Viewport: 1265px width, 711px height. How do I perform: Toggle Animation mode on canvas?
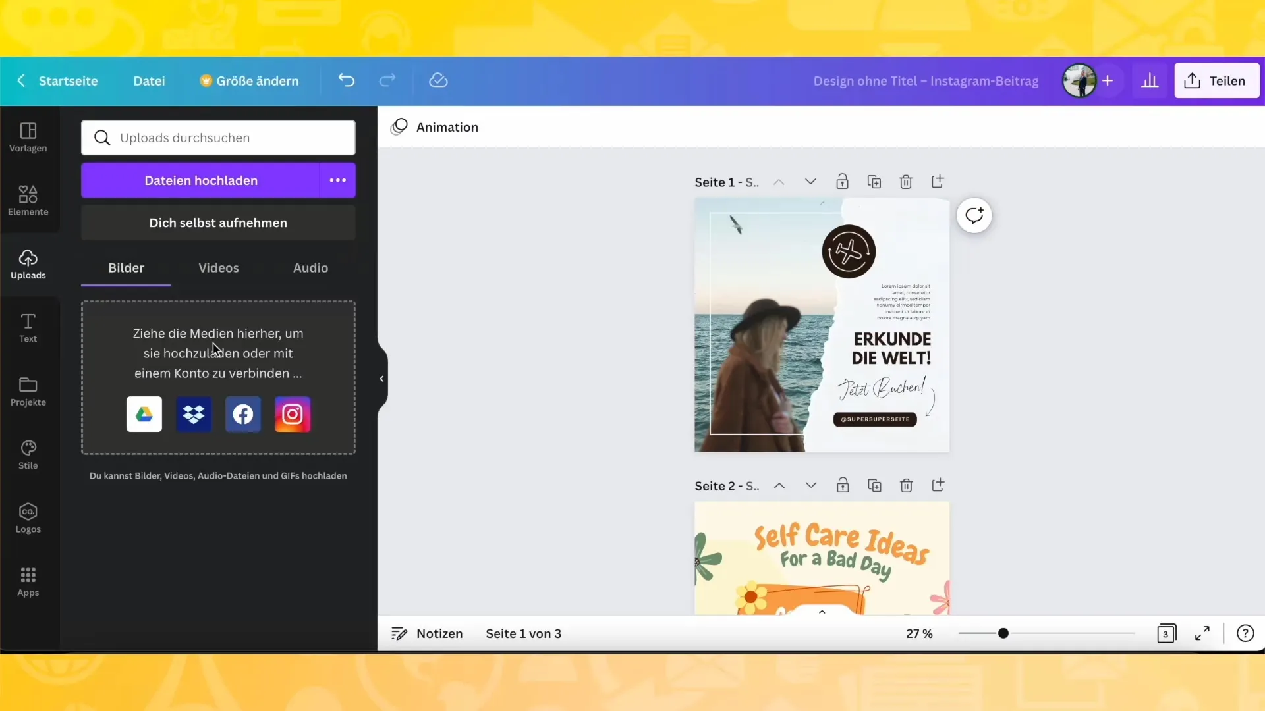(x=434, y=128)
